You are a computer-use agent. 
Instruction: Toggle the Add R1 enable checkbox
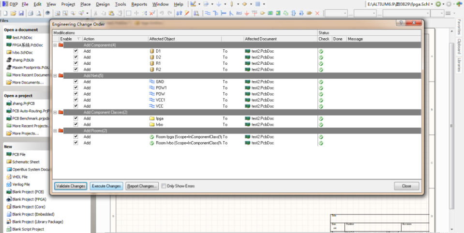[x=76, y=63]
